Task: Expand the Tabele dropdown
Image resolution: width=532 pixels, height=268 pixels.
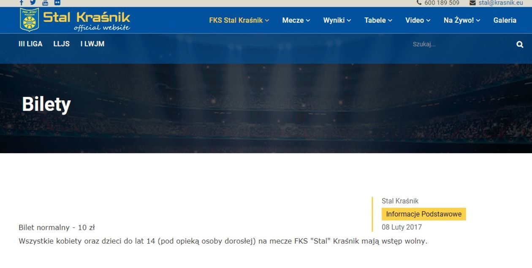Action: 378,20
